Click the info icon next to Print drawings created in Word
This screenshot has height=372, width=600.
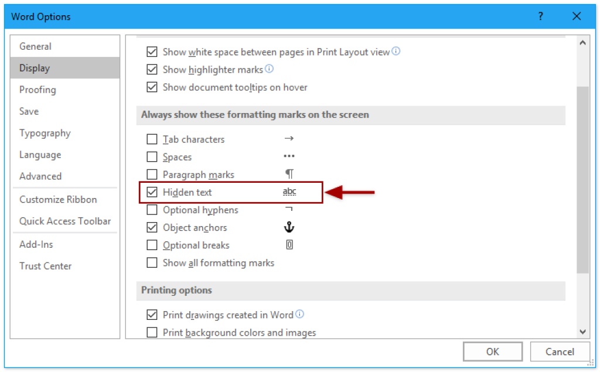pyautogui.click(x=300, y=314)
